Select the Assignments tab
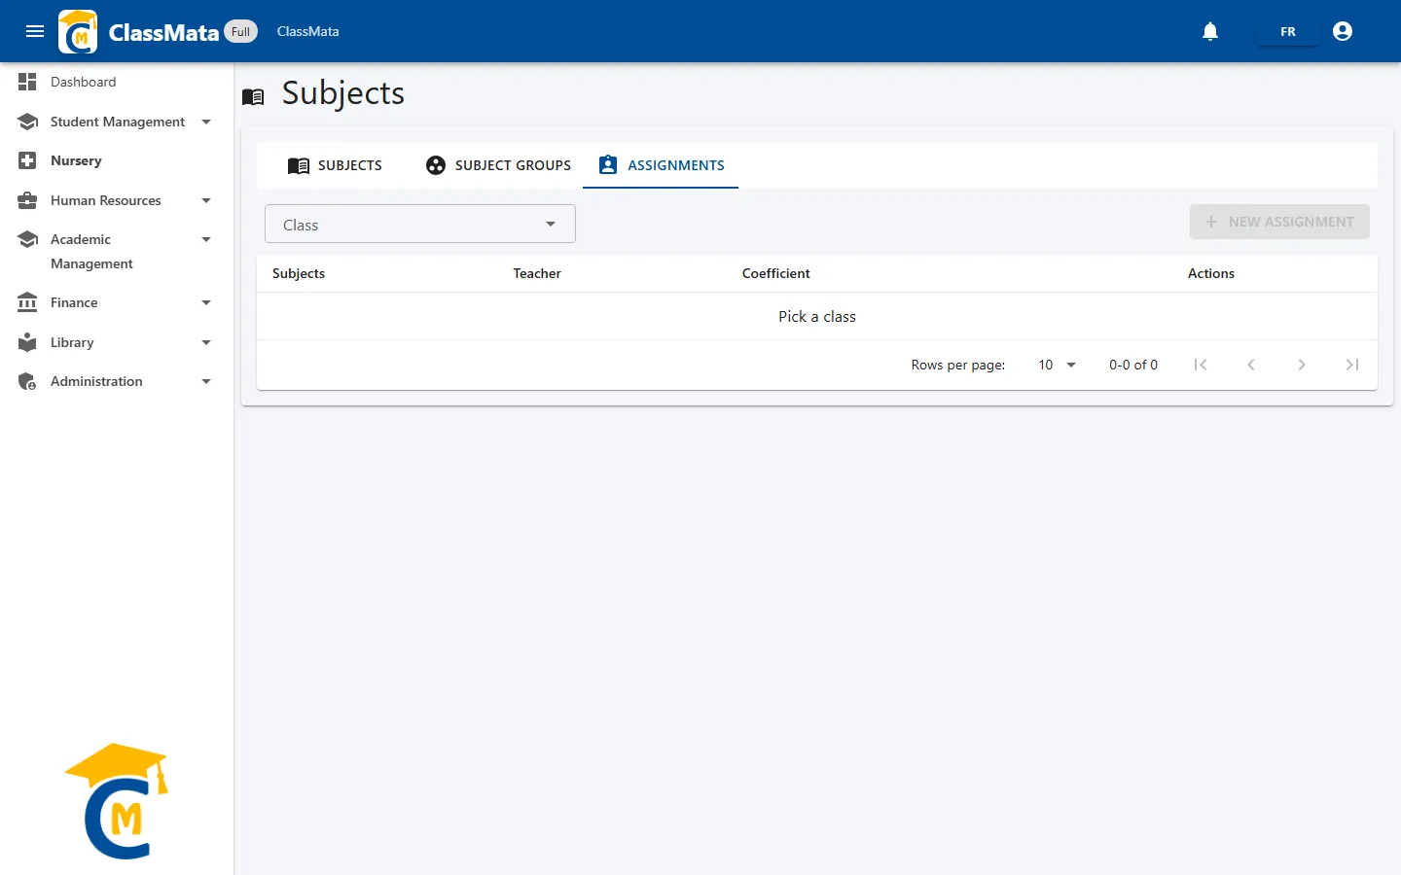This screenshot has width=1401, height=875. pos(662,165)
